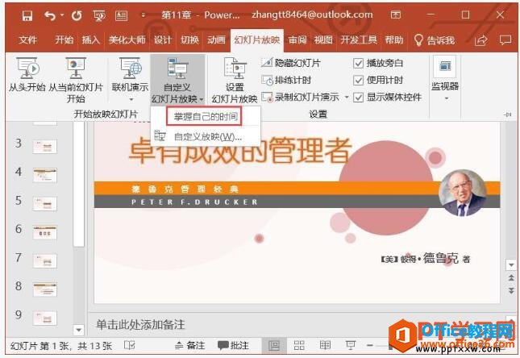
Task: Toggle Play Narrations checkbox
Action: pos(358,63)
